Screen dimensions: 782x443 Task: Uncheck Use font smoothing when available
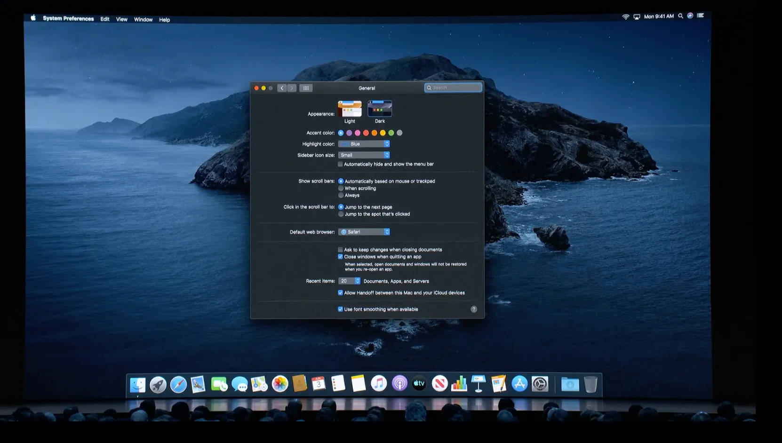(x=340, y=309)
